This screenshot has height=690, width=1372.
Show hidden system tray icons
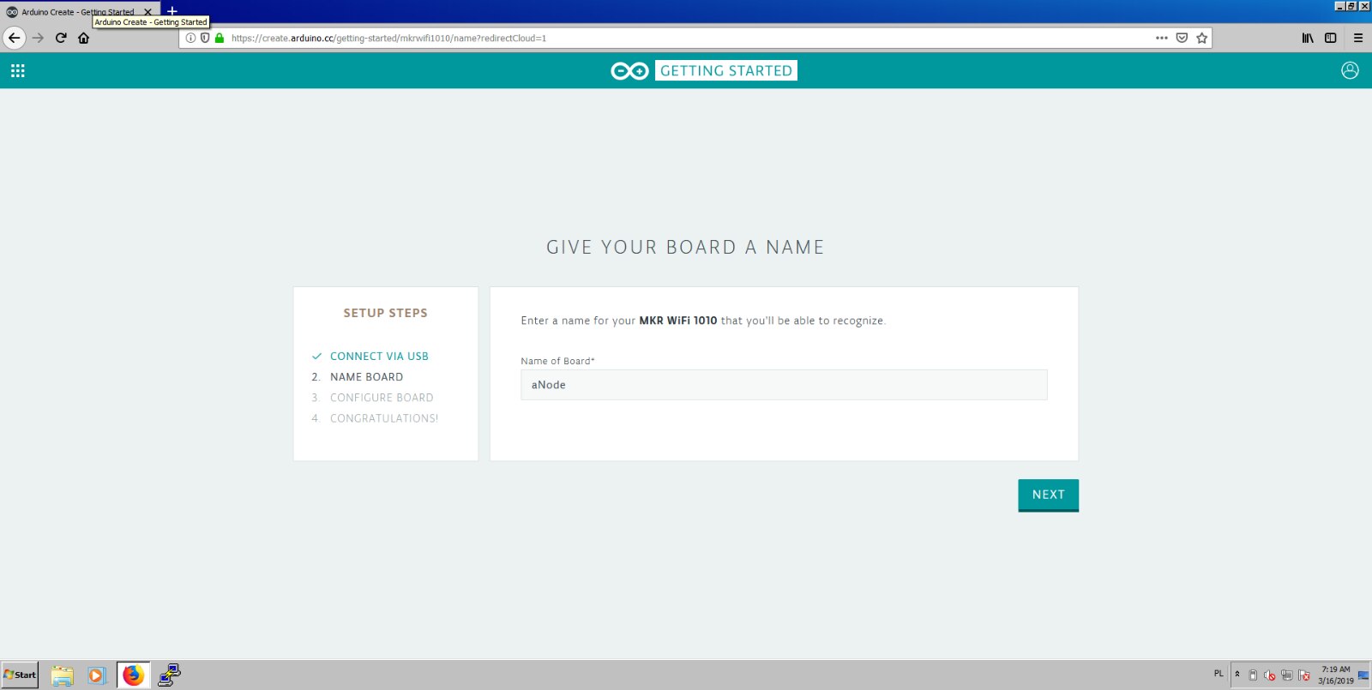click(1237, 674)
